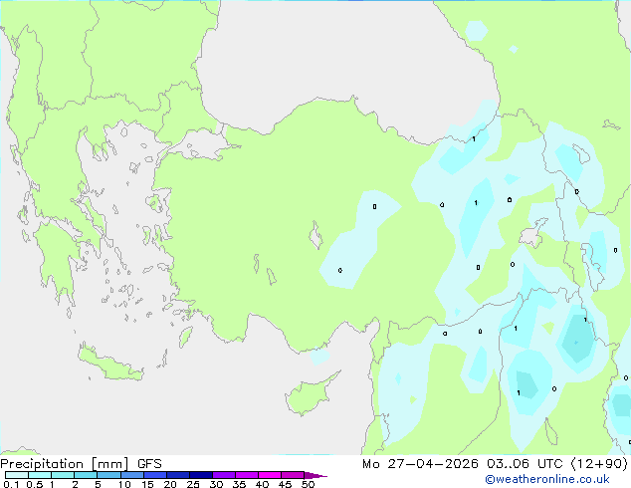Click the '0.1' legend scale label
This screenshot has height=488, width=631.
[11, 484]
